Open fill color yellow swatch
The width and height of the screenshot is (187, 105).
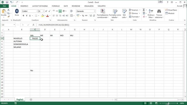[x=43, y=15]
